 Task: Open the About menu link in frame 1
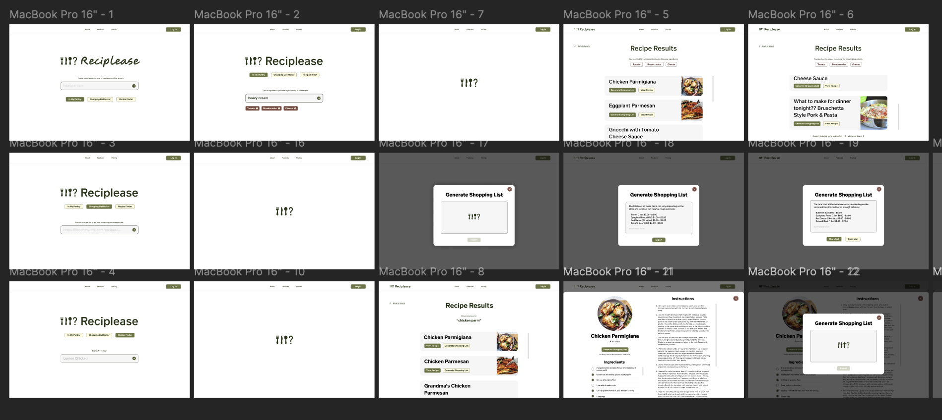coord(87,29)
